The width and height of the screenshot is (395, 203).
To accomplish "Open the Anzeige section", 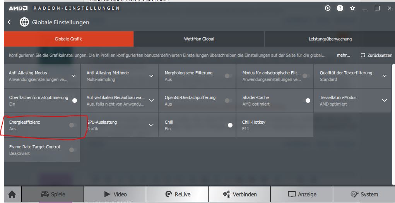I will [302, 194].
